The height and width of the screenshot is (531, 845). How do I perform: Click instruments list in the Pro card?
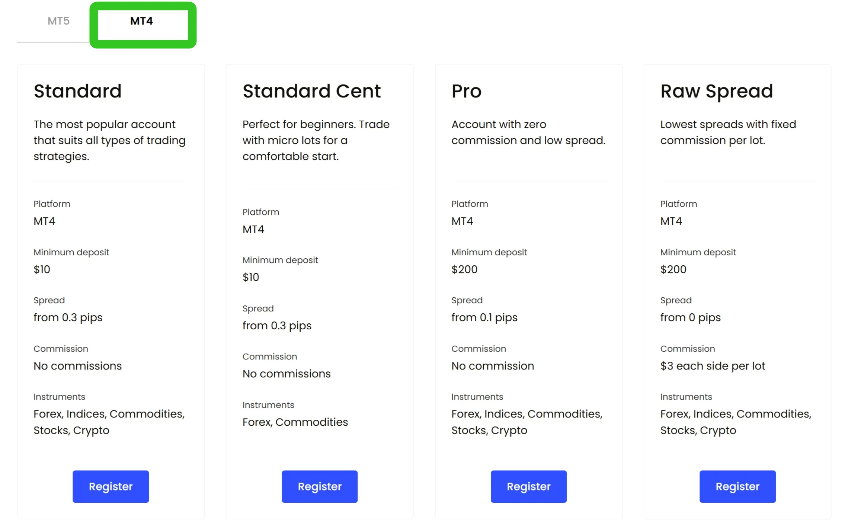(527, 422)
